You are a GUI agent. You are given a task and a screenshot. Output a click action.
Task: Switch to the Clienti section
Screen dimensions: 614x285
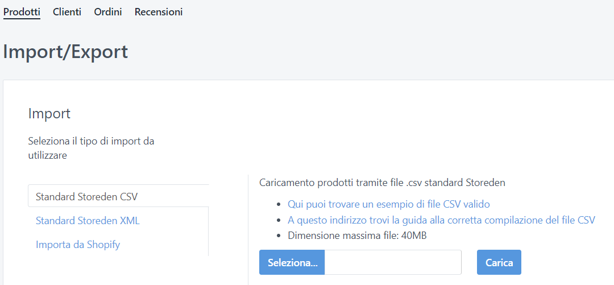coord(67,11)
